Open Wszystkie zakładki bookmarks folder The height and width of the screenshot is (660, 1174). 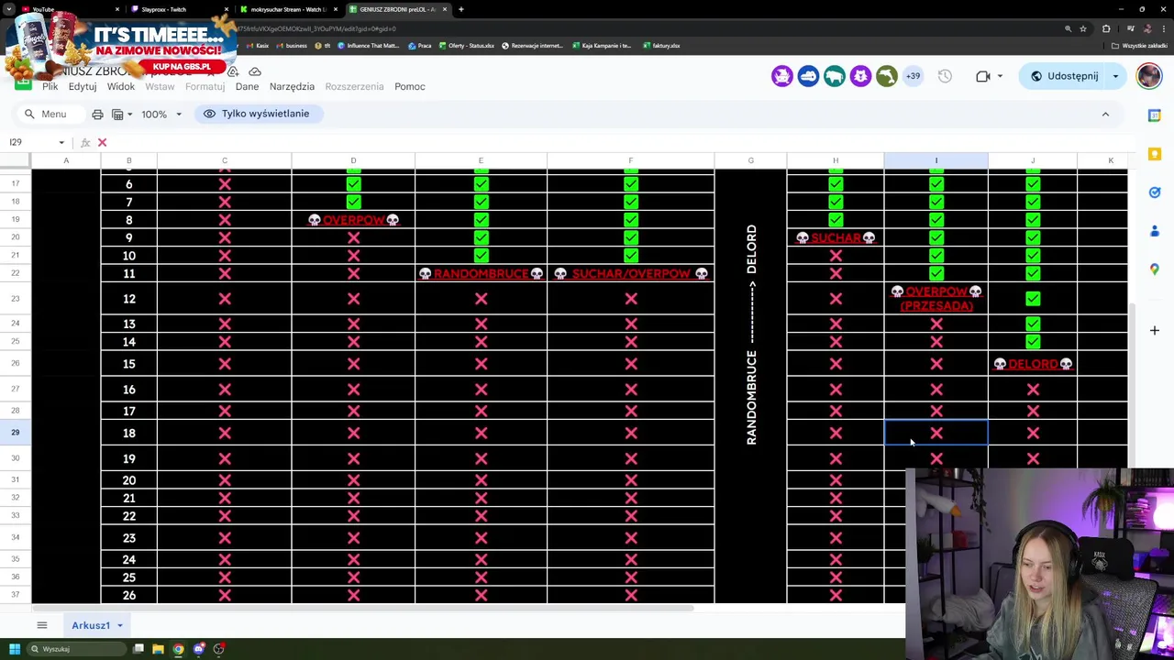(x=1140, y=46)
